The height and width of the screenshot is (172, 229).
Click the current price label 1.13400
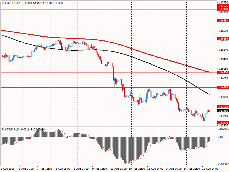click(x=223, y=111)
